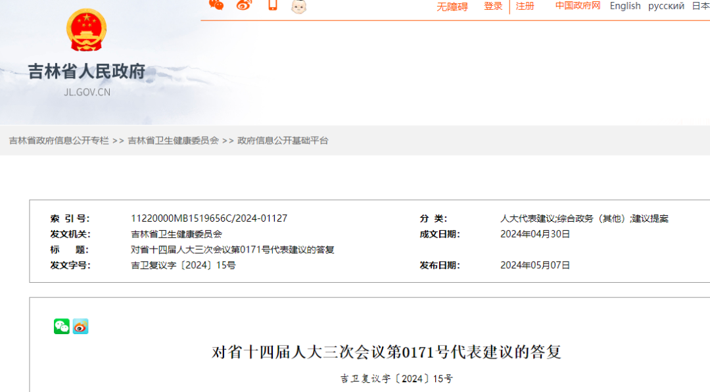Image resolution: width=710 pixels, height=392 pixels.
Task: Go to 政府信息公开基础平台 breadcrumb
Action: pyautogui.click(x=283, y=141)
